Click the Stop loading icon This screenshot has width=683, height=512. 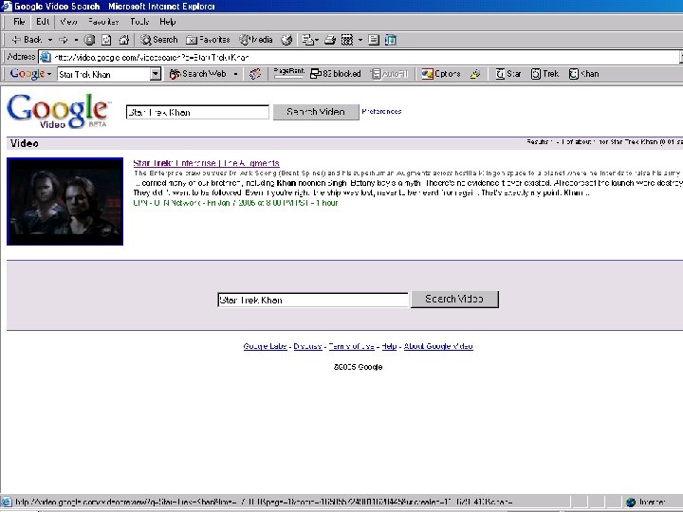tap(89, 40)
